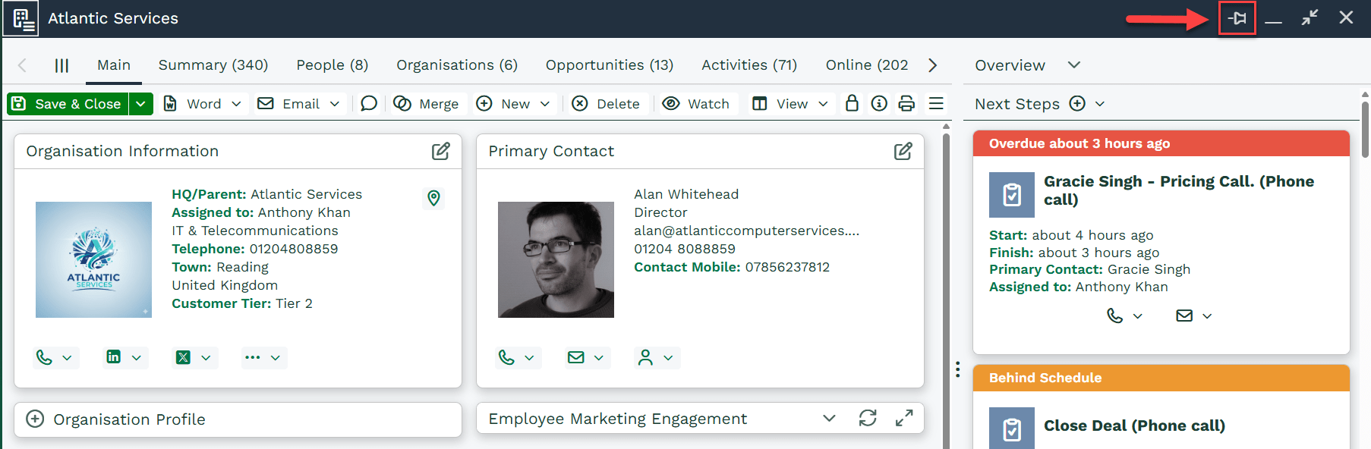Open the comment chat bubble icon

pos(369,104)
